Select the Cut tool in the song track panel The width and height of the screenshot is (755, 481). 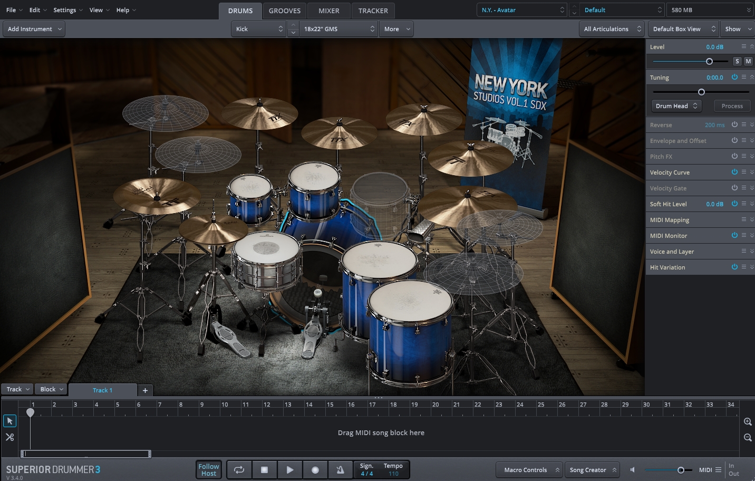click(9, 437)
